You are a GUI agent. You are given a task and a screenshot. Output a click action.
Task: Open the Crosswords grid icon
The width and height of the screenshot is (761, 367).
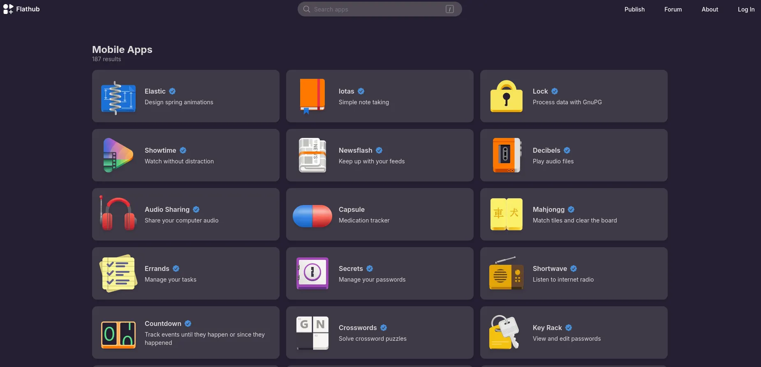pos(312,333)
